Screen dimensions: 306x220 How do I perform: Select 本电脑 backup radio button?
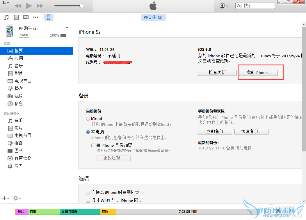pos(88,132)
